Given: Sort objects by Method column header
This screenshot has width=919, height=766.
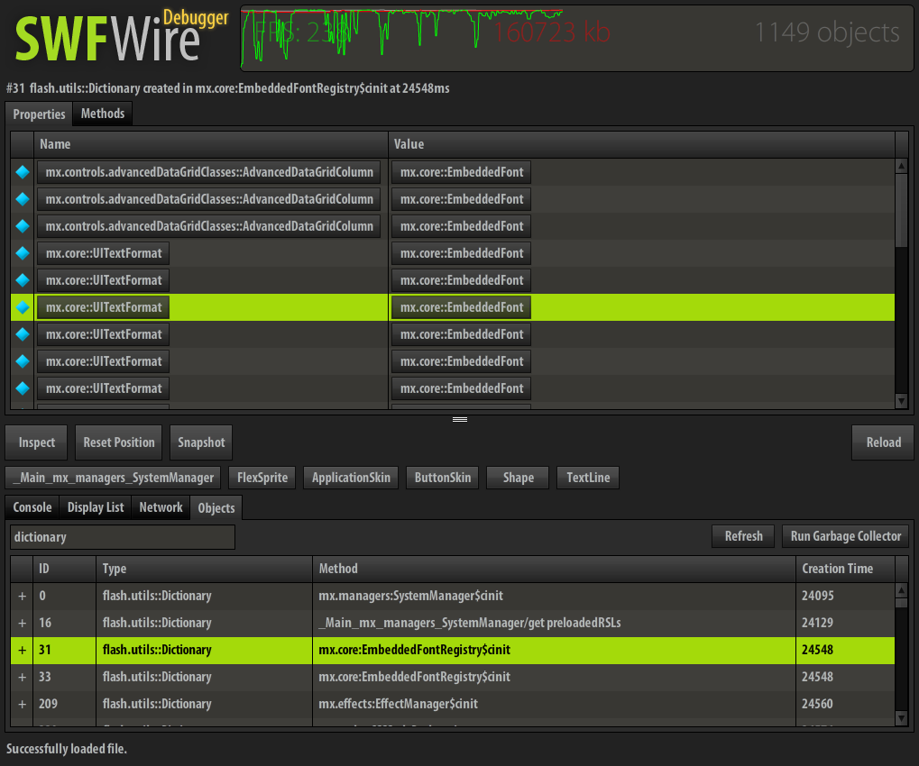Looking at the screenshot, I should [554, 570].
